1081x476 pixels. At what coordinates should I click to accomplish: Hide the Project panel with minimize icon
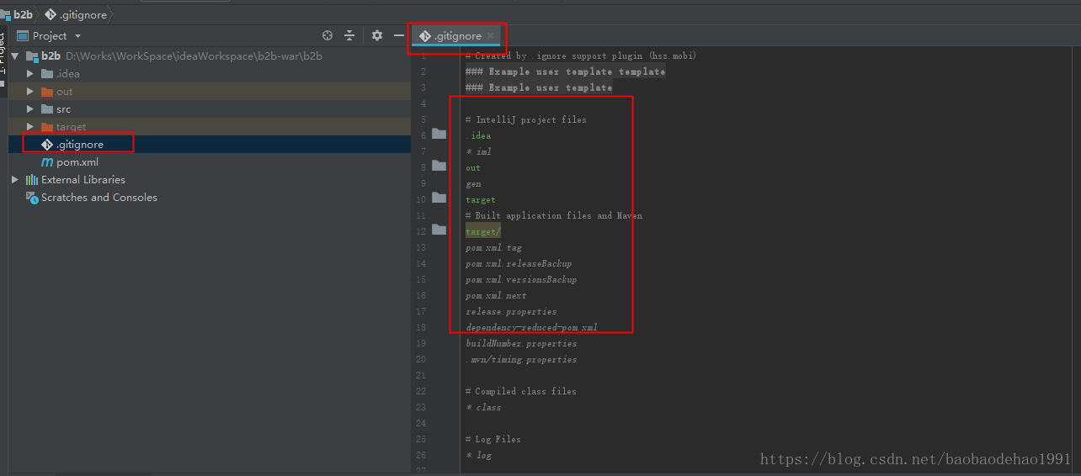[399, 35]
